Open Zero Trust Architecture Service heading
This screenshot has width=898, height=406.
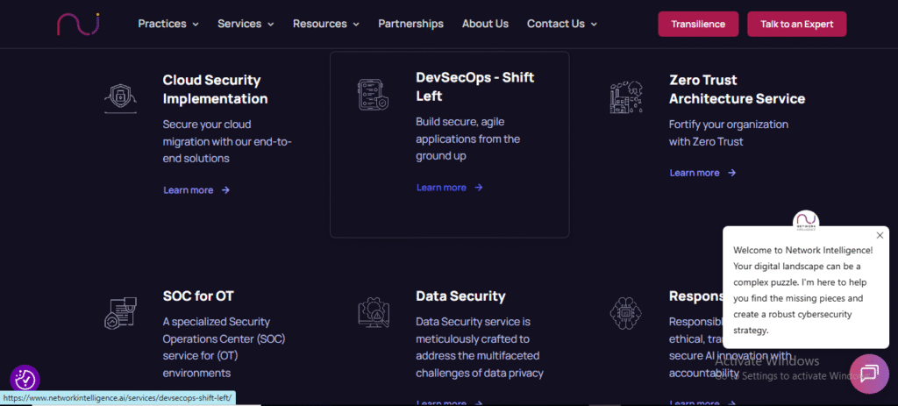(737, 89)
